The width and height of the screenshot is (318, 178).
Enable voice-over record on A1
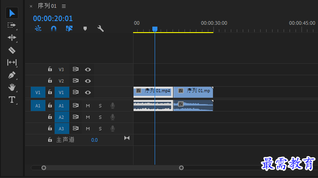click(x=112, y=106)
